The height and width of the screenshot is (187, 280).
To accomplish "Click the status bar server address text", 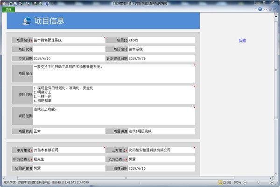I will [x=70, y=182].
